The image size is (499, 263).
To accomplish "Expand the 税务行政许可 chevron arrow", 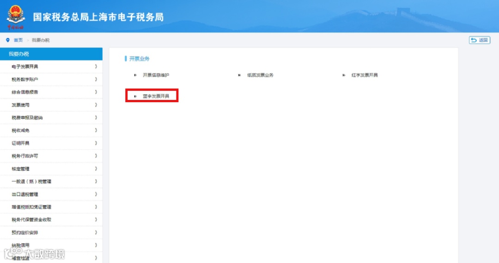I will point(96,156).
